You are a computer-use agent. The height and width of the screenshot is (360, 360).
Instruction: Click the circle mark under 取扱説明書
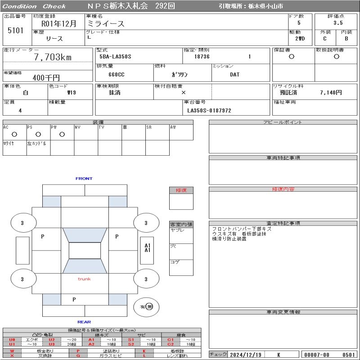pyautogui.click(x=336, y=57)
